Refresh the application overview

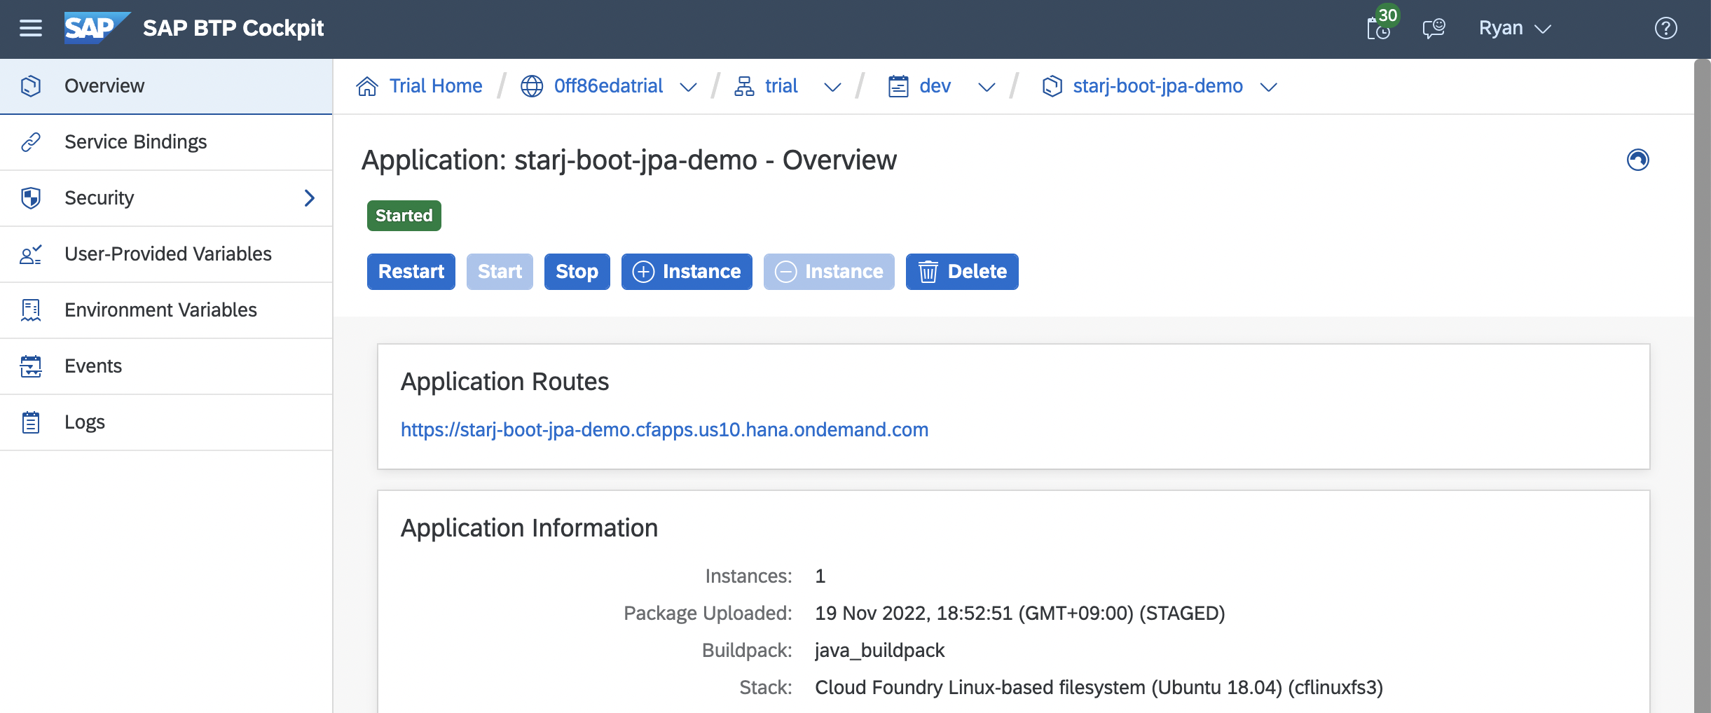(1638, 160)
